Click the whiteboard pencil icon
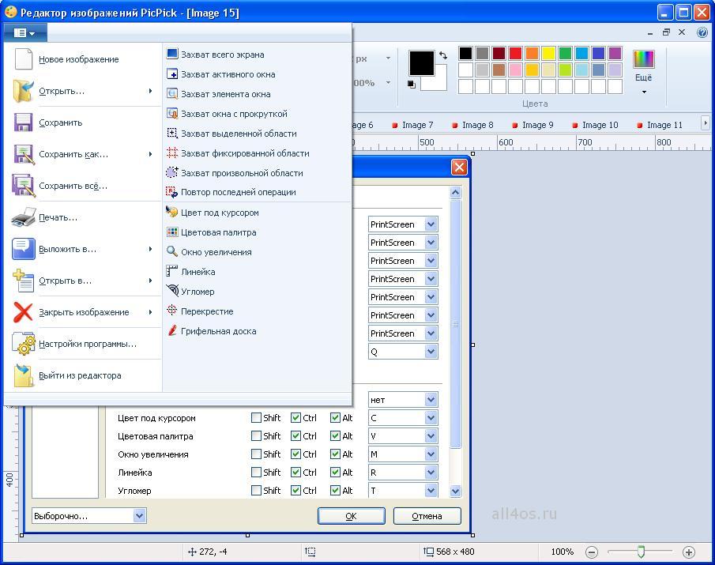This screenshot has height=565, width=715. (x=172, y=330)
